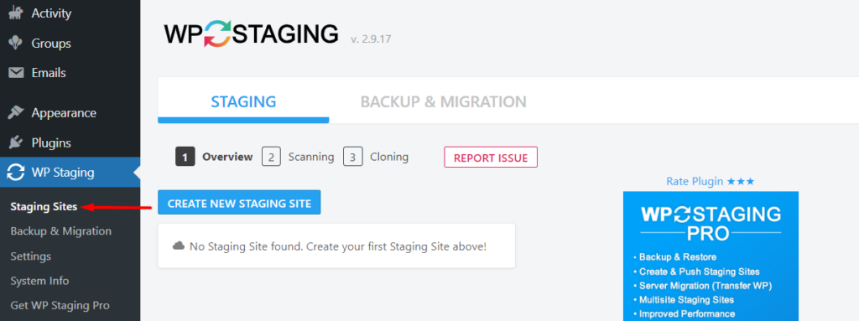
Task: Open Backup & Migration in sidebar
Action: (60, 231)
